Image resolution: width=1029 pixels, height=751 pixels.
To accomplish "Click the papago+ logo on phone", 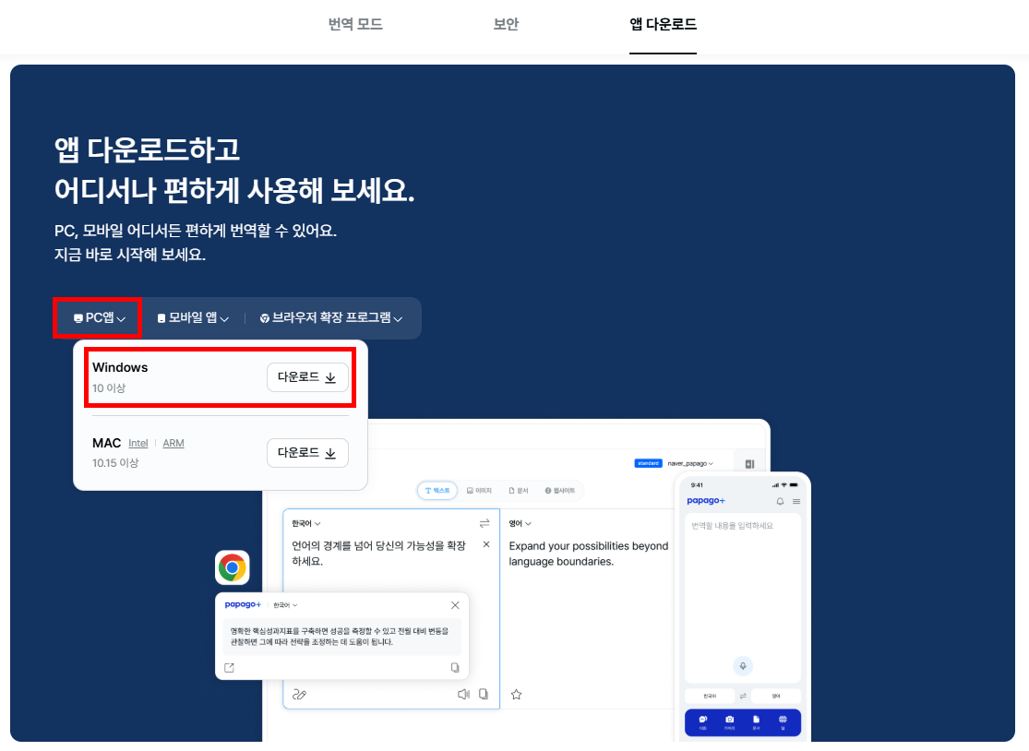I will pos(706,501).
